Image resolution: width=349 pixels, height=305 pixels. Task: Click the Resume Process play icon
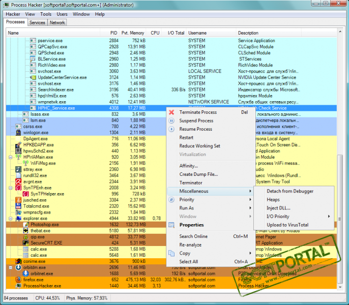point(171,129)
